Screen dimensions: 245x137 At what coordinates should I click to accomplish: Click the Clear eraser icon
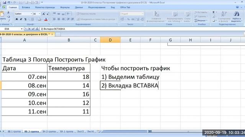click(x=214, y=21)
